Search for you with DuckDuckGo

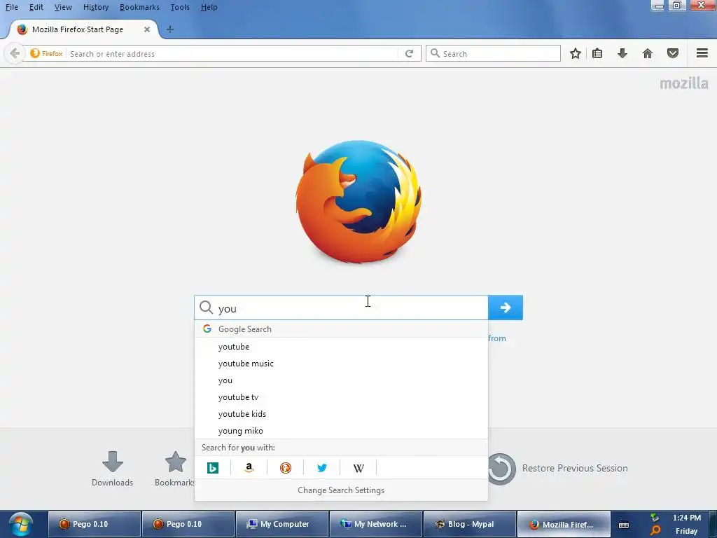point(286,467)
